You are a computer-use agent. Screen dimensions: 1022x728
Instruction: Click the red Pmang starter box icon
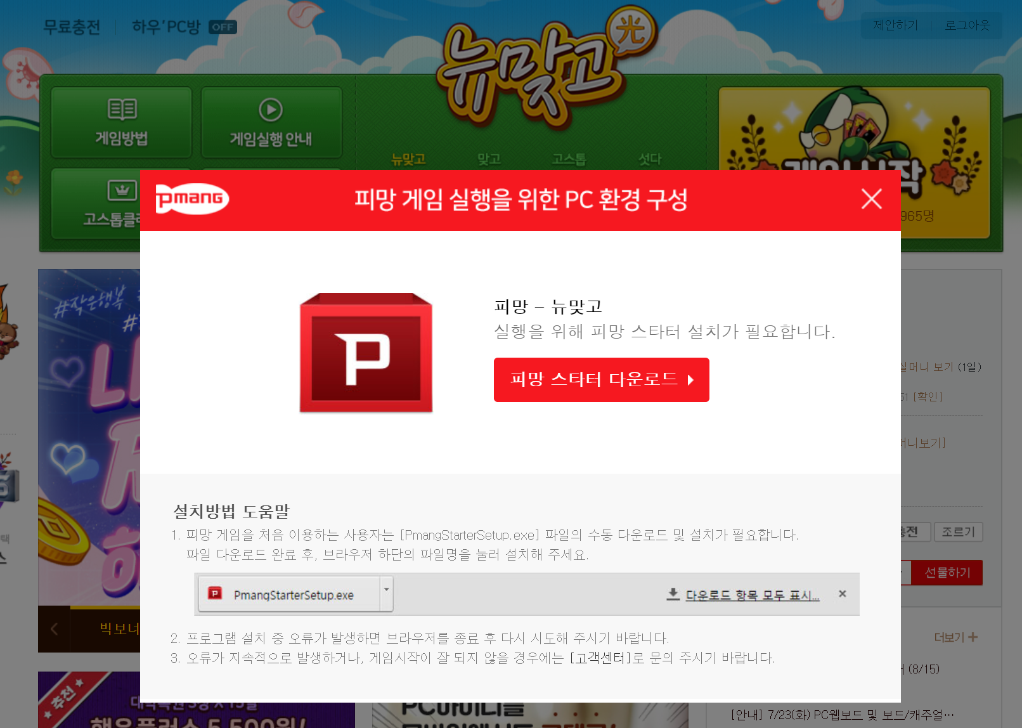point(366,353)
